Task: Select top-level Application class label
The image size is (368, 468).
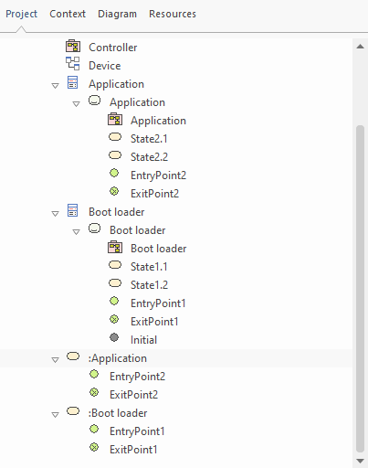Action: pos(116,84)
